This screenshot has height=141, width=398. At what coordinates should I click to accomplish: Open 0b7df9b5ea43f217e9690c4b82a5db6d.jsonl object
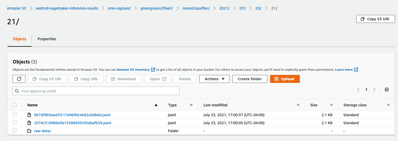(72, 115)
